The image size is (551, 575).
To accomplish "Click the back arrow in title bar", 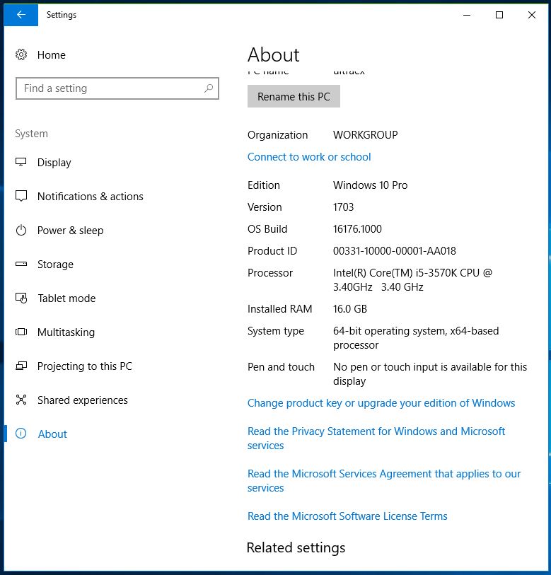I will tap(21, 15).
